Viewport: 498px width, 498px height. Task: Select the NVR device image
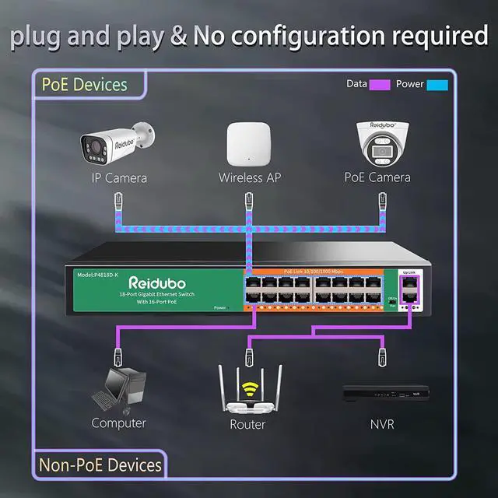point(386,393)
